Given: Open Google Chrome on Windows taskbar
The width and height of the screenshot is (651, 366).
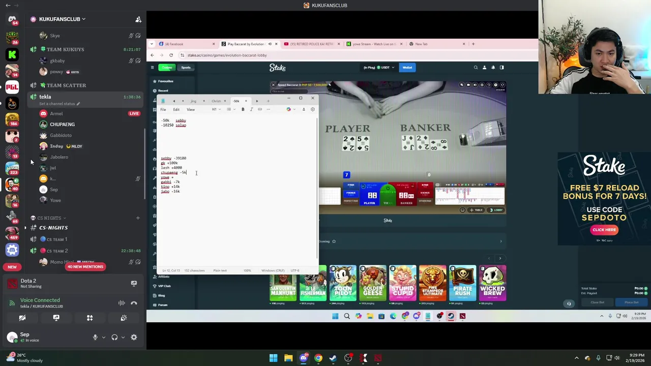Looking at the screenshot, I should [318, 358].
